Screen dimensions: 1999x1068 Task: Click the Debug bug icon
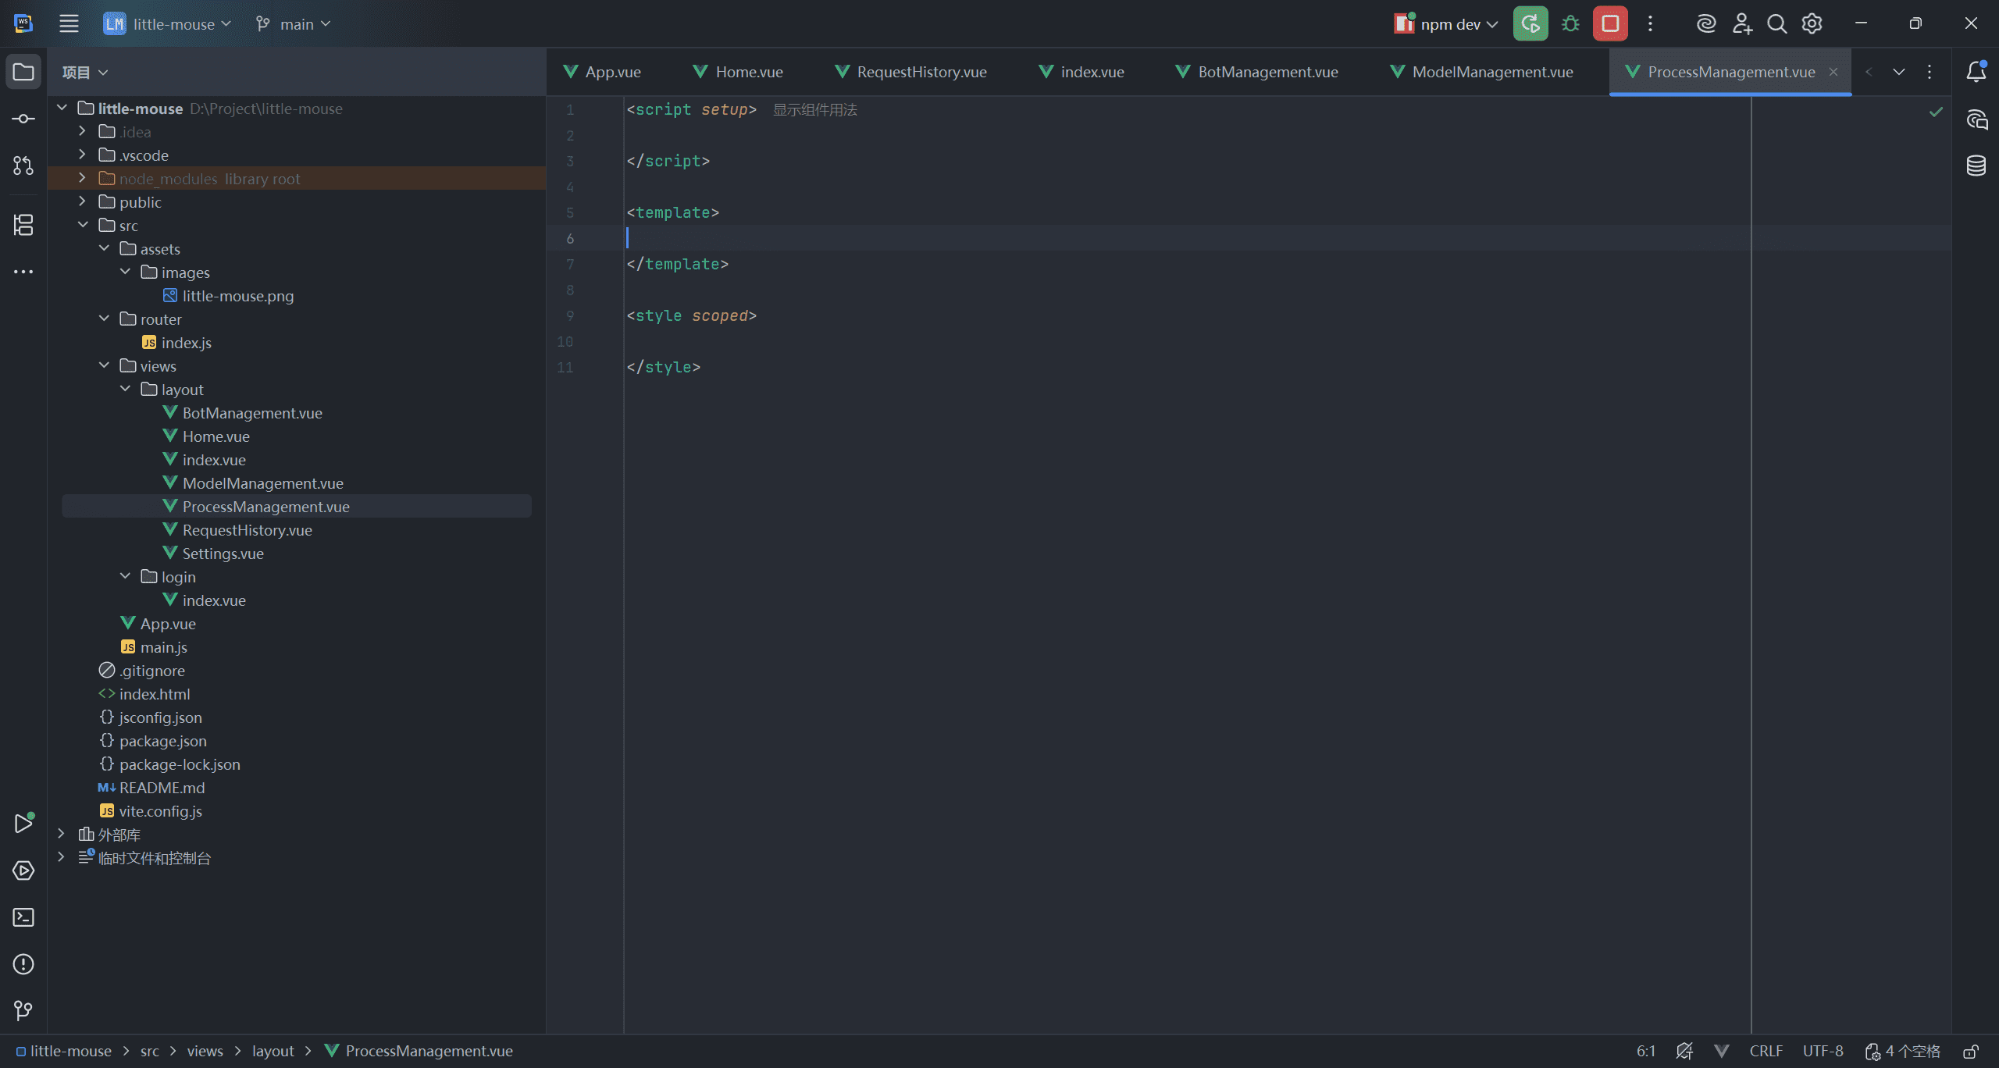(1570, 24)
